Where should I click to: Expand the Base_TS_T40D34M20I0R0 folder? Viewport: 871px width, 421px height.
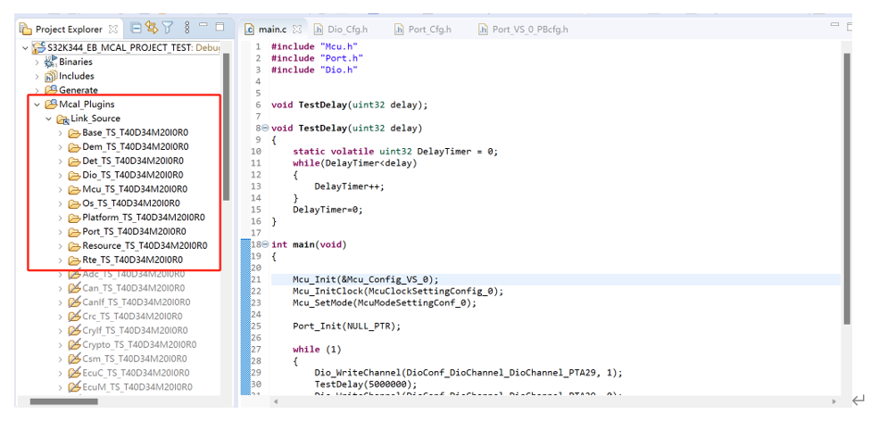[x=61, y=133]
